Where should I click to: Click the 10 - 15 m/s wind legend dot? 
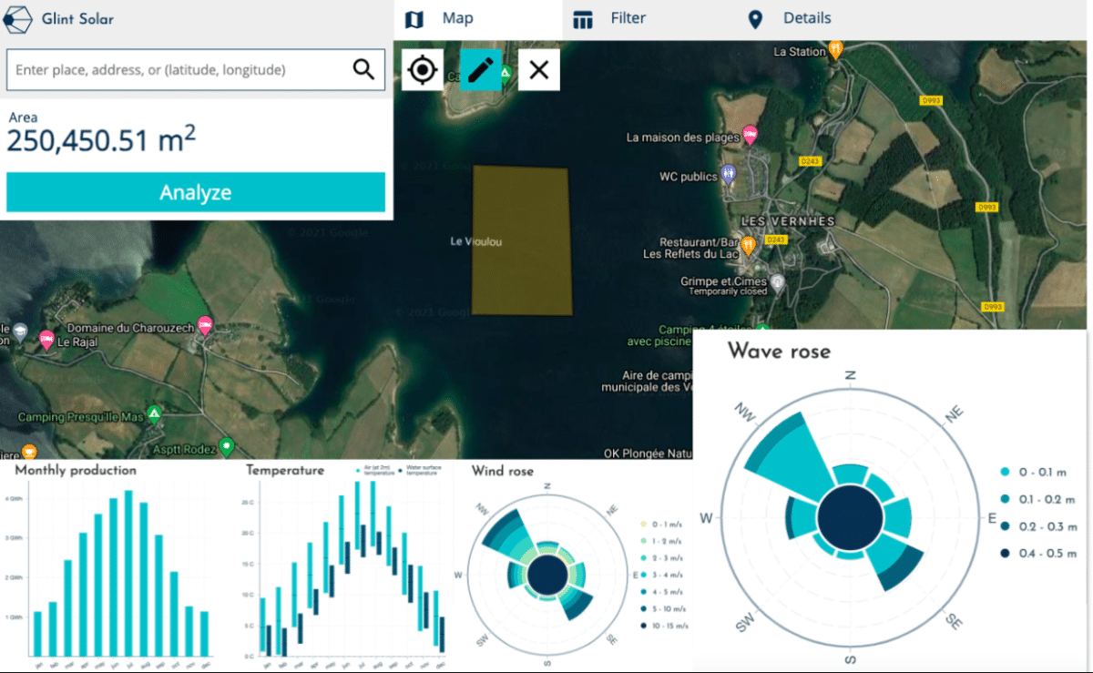click(x=642, y=626)
